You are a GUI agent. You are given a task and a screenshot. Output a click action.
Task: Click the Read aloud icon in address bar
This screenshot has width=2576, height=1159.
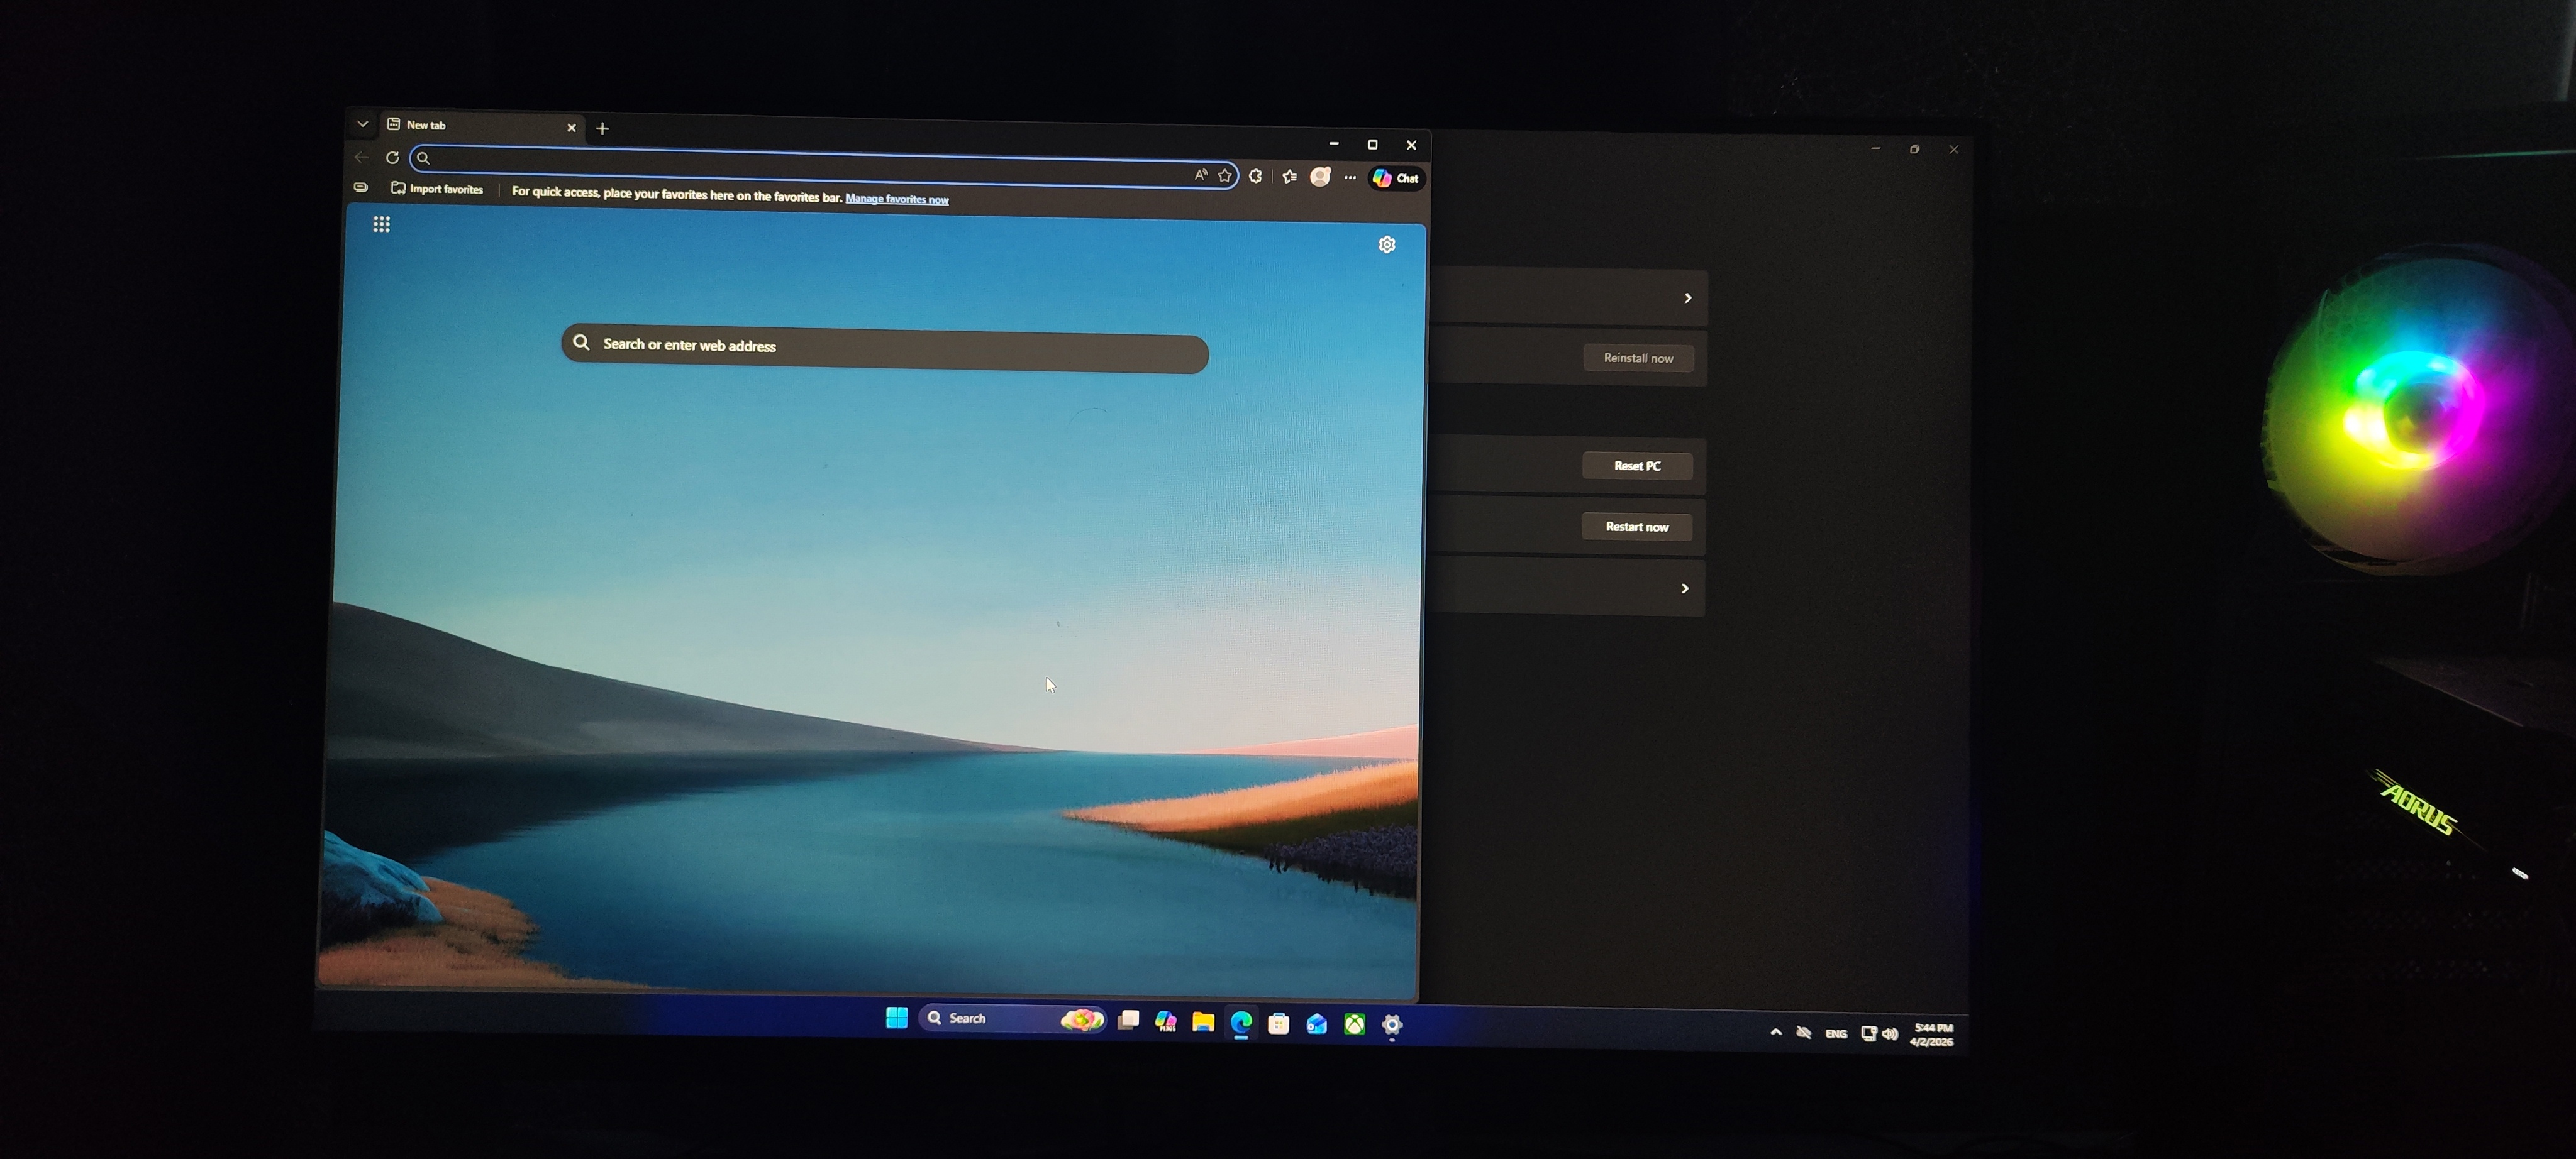(x=1200, y=175)
